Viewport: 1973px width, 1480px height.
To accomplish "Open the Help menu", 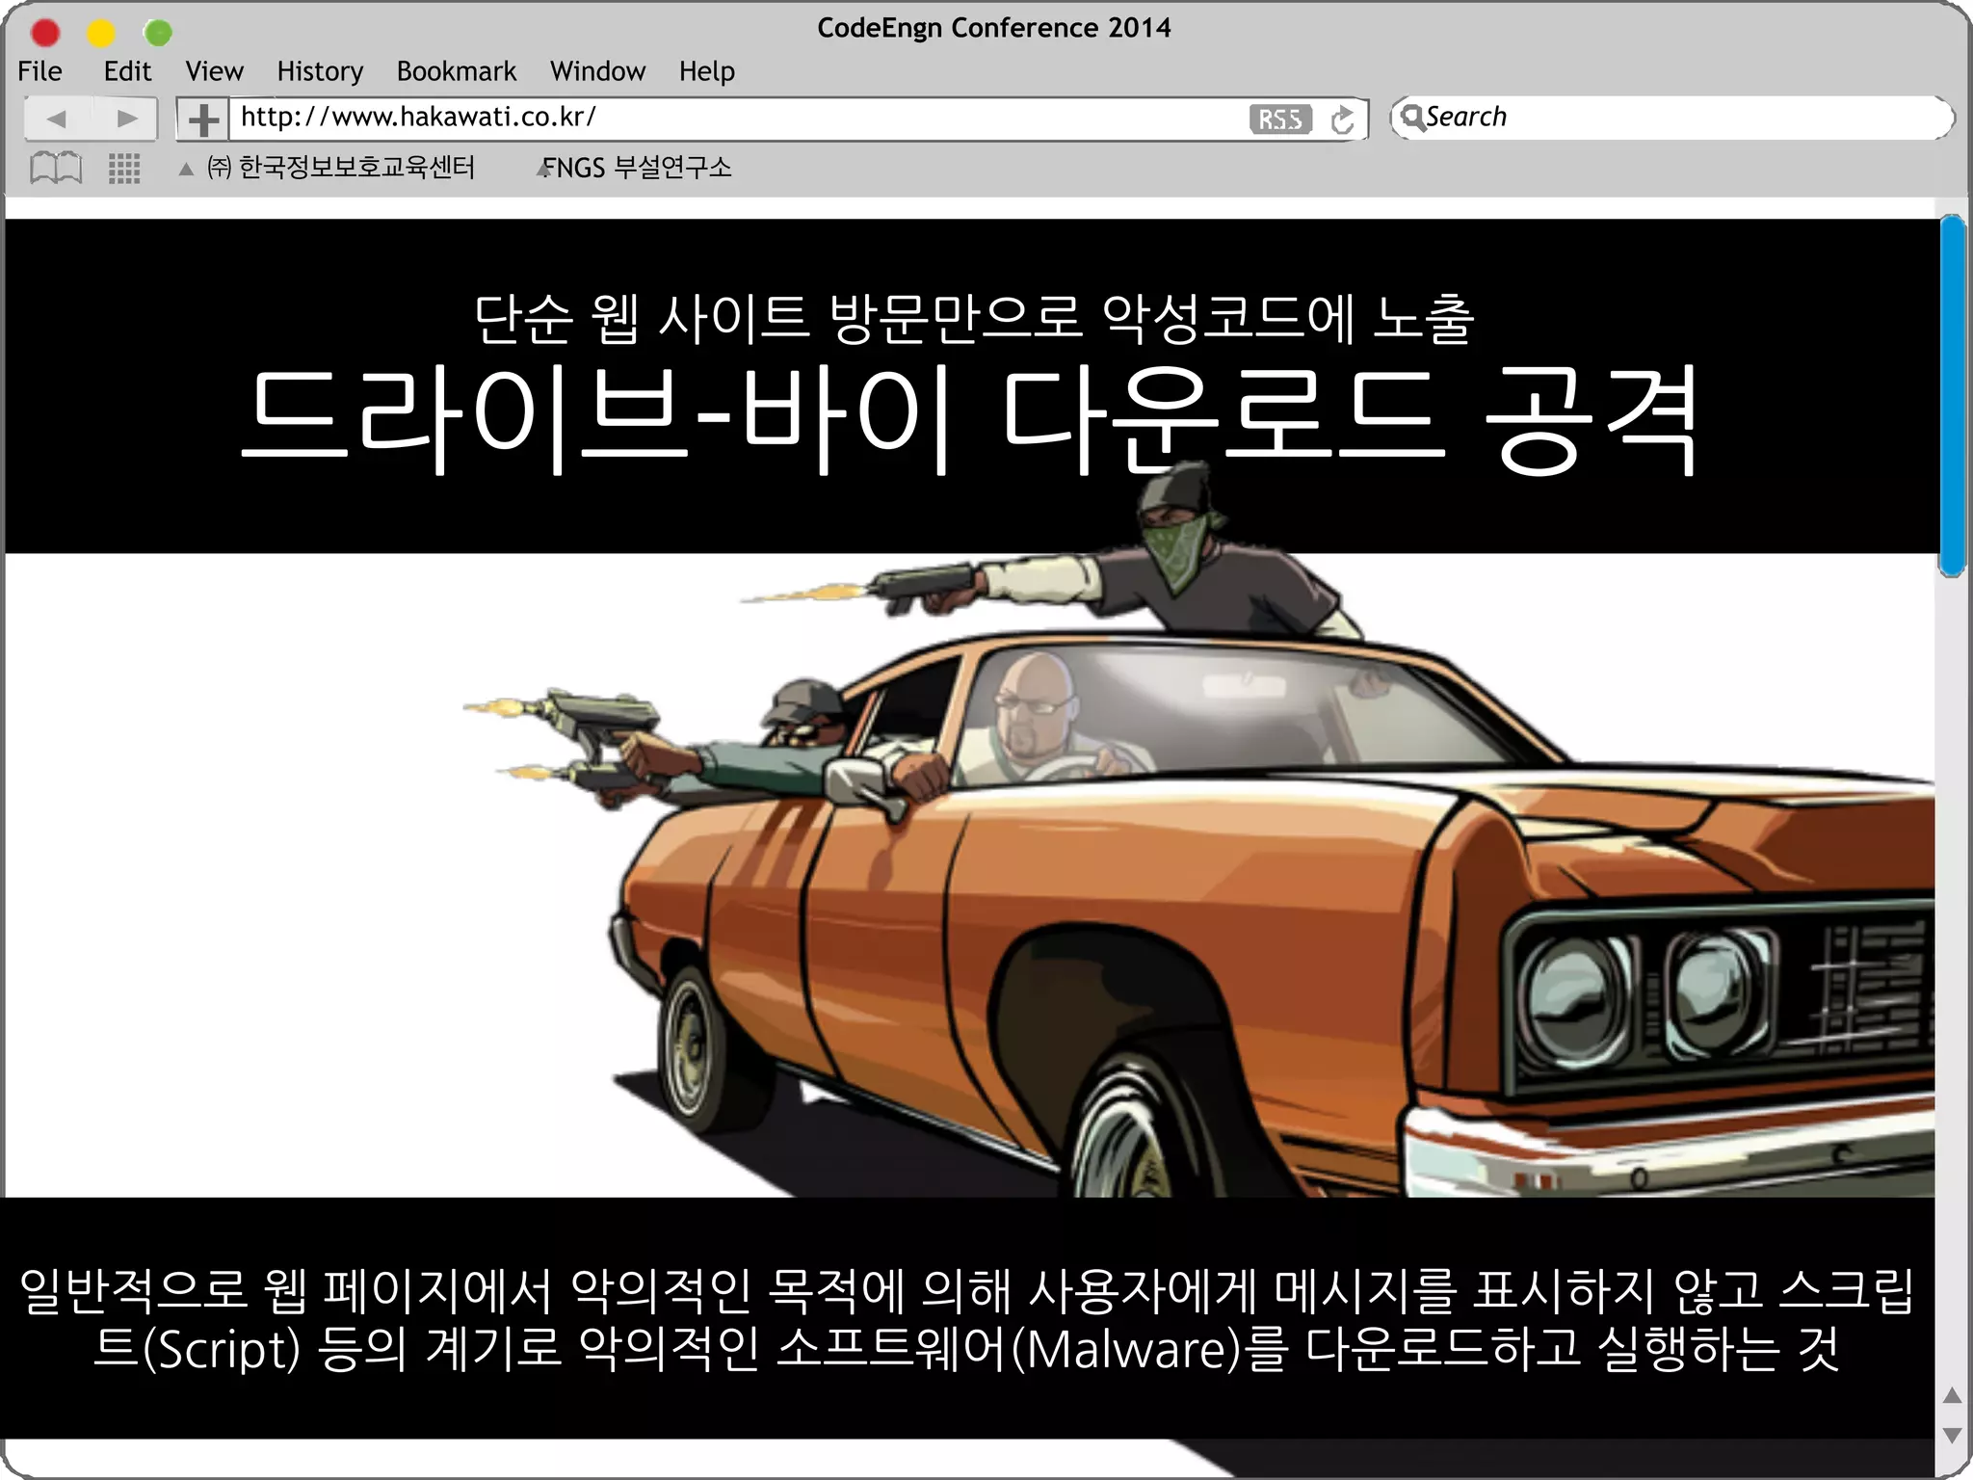I will click(706, 71).
